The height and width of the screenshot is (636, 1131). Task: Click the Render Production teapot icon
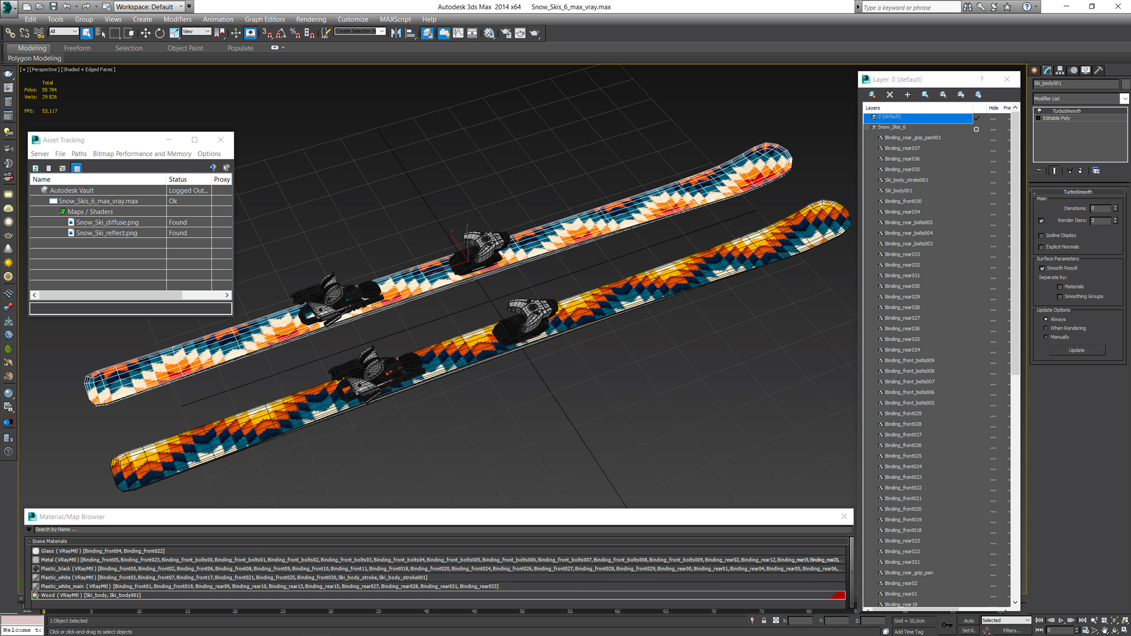coord(534,33)
